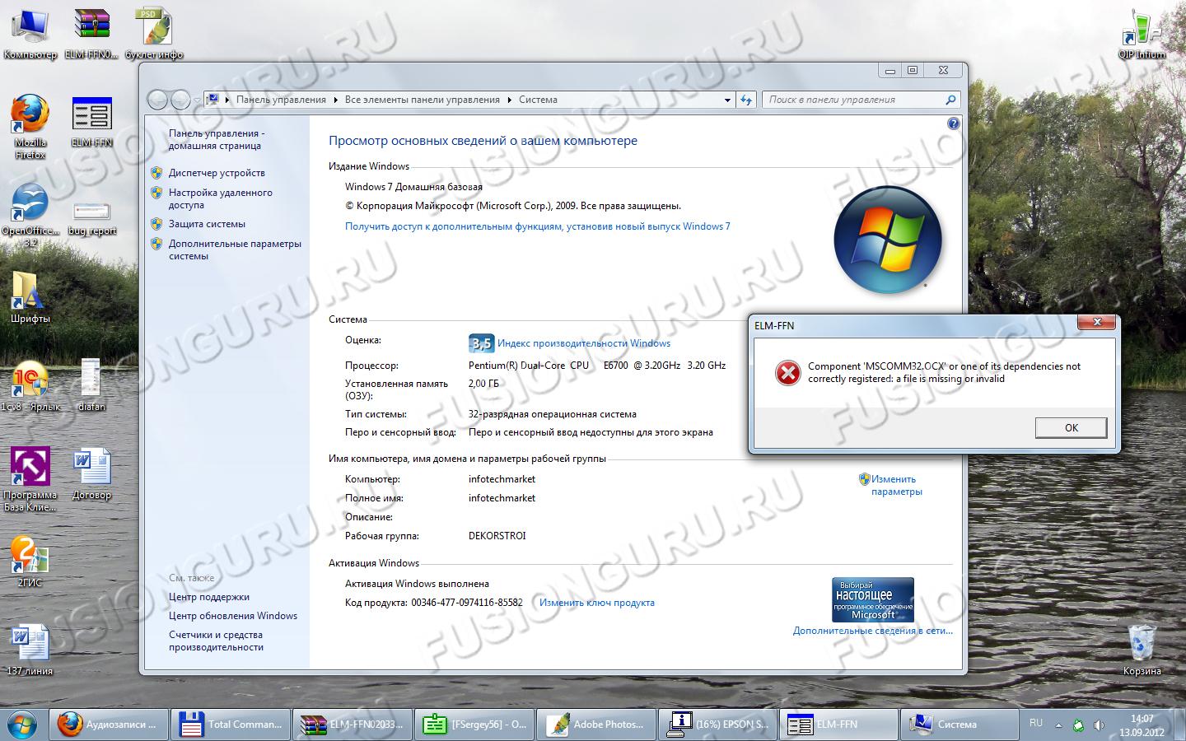Launch the 2ГИС desktop shortcut
1186x741 pixels.
click(x=30, y=562)
